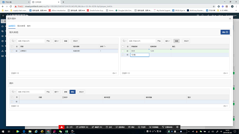Screen dimensions: 239x134
Task: Show hidden system tray icons chevron
Action: point(189,131)
